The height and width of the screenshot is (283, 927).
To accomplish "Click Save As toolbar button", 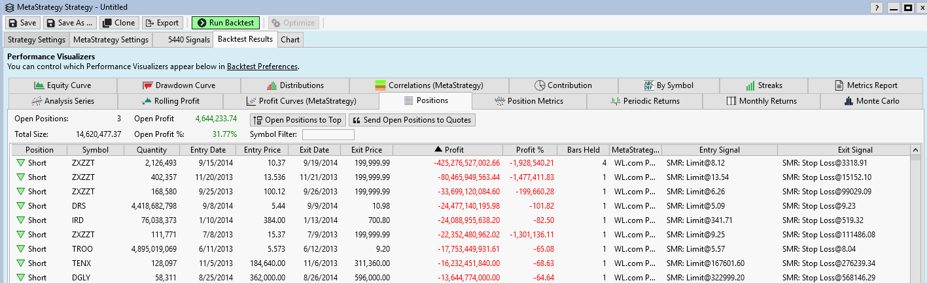I will [x=70, y=23].
